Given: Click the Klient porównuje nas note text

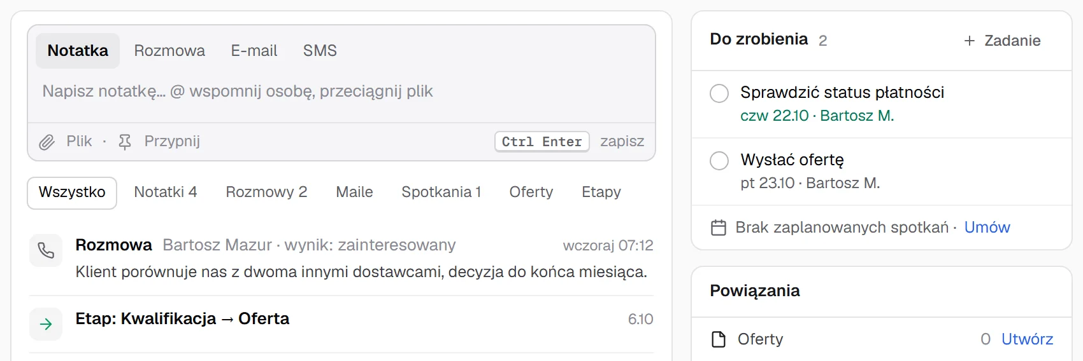Looking at the screenshot, I should 361,273.
